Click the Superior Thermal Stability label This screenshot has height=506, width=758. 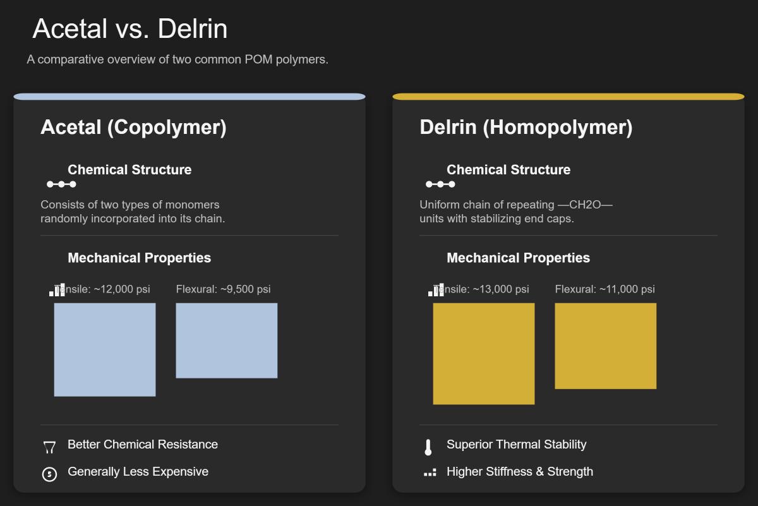point(518,444)
